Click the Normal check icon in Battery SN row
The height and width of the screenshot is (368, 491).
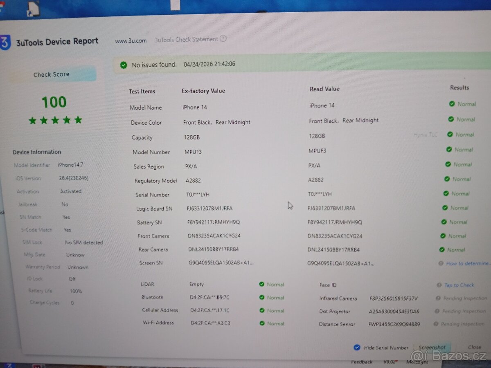click(x=444, y=222)
